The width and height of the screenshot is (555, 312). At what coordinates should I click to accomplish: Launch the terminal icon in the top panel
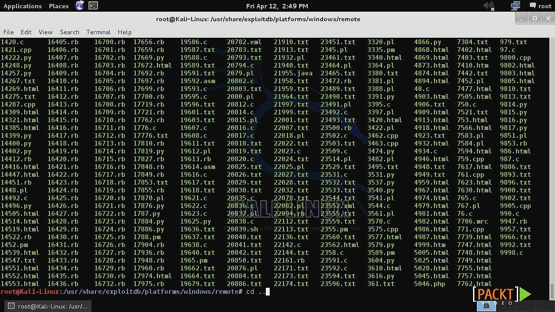(x=93, y=6)
